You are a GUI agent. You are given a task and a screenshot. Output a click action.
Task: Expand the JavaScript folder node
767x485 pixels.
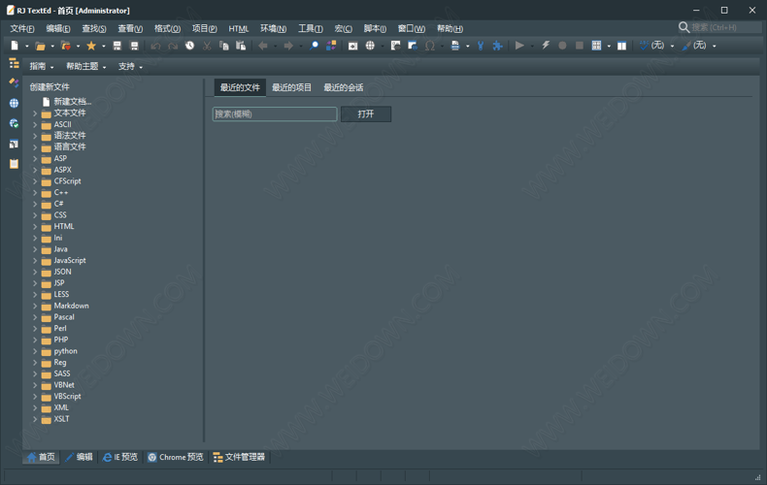35,261
